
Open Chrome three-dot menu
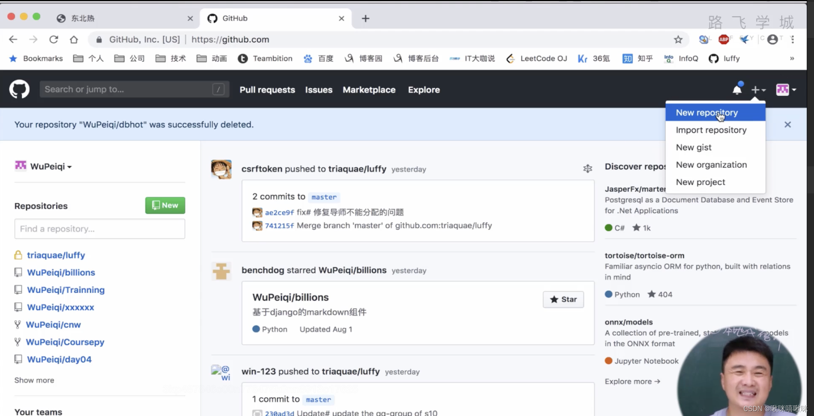click(x=792, y=39)
